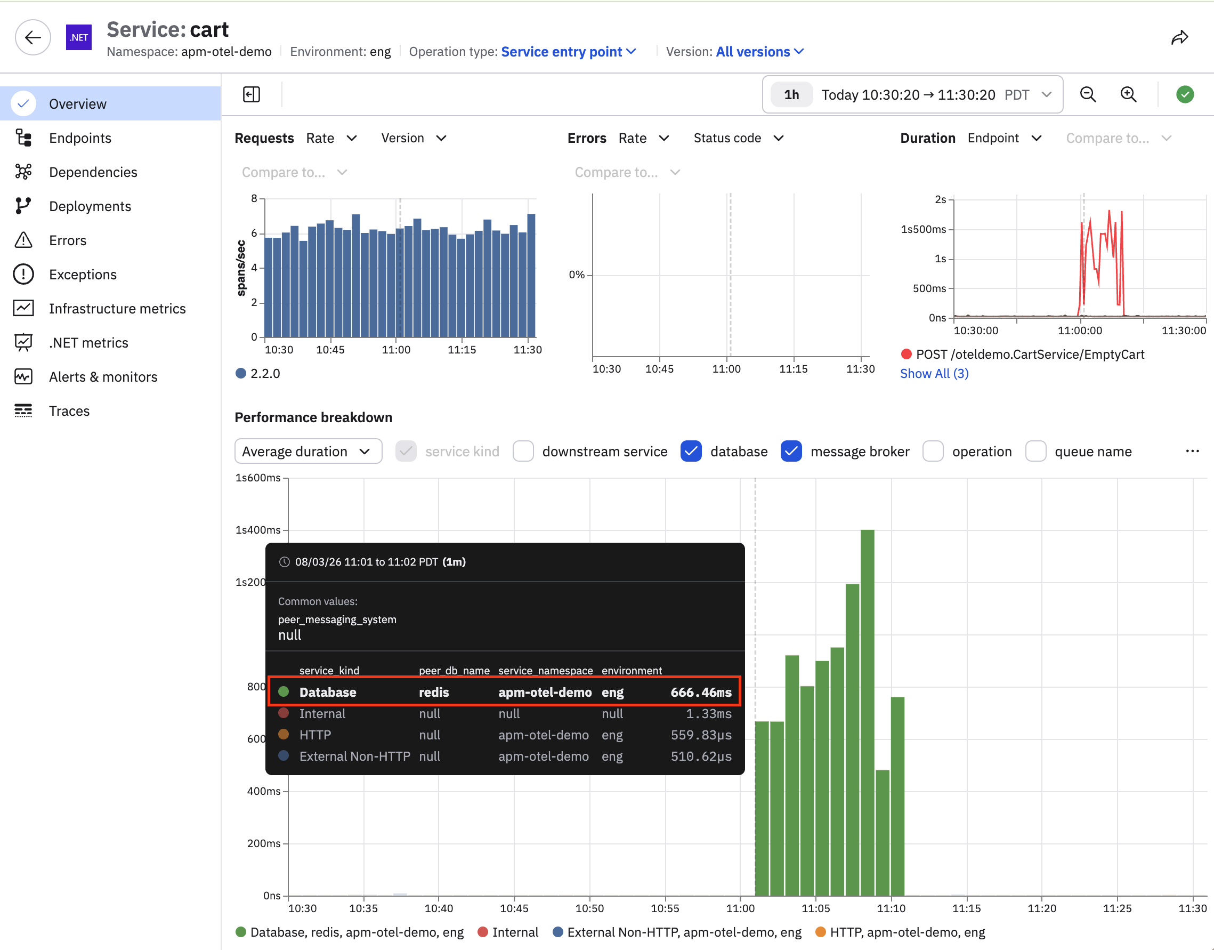Click the zoom in magnifier icon
Image resolution: width=1214 pixels, height=950 pixels.
pyautogui.click(x=1128, y=94)
